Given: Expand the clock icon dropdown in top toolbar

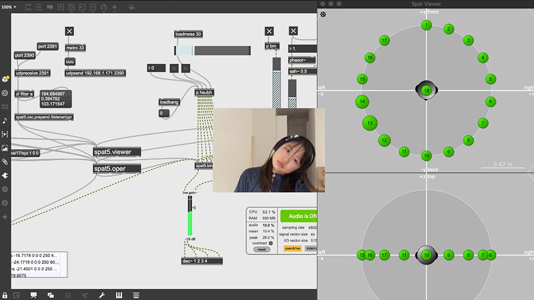Looking at the screenshot, I should [x=104, y=7].
